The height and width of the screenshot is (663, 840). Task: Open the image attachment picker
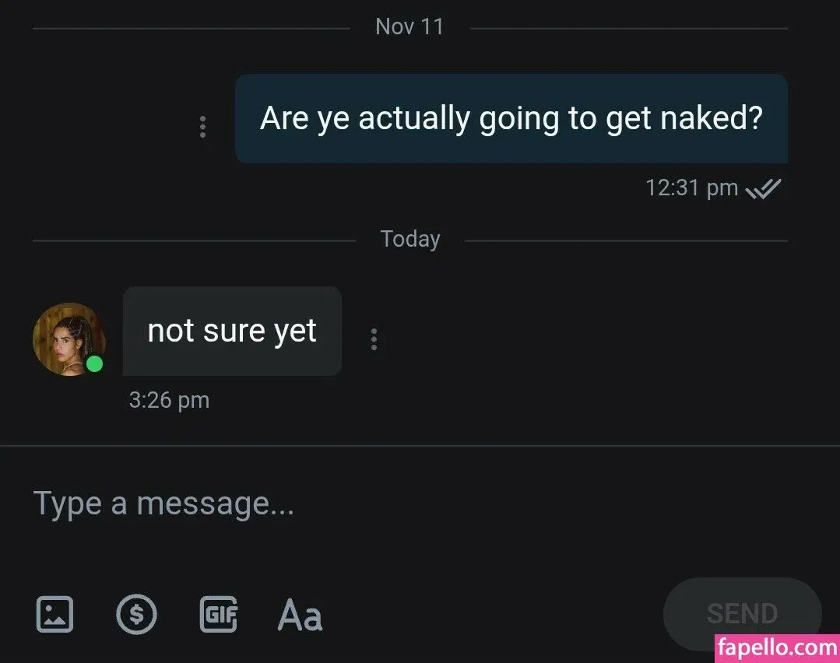[54, 614]
